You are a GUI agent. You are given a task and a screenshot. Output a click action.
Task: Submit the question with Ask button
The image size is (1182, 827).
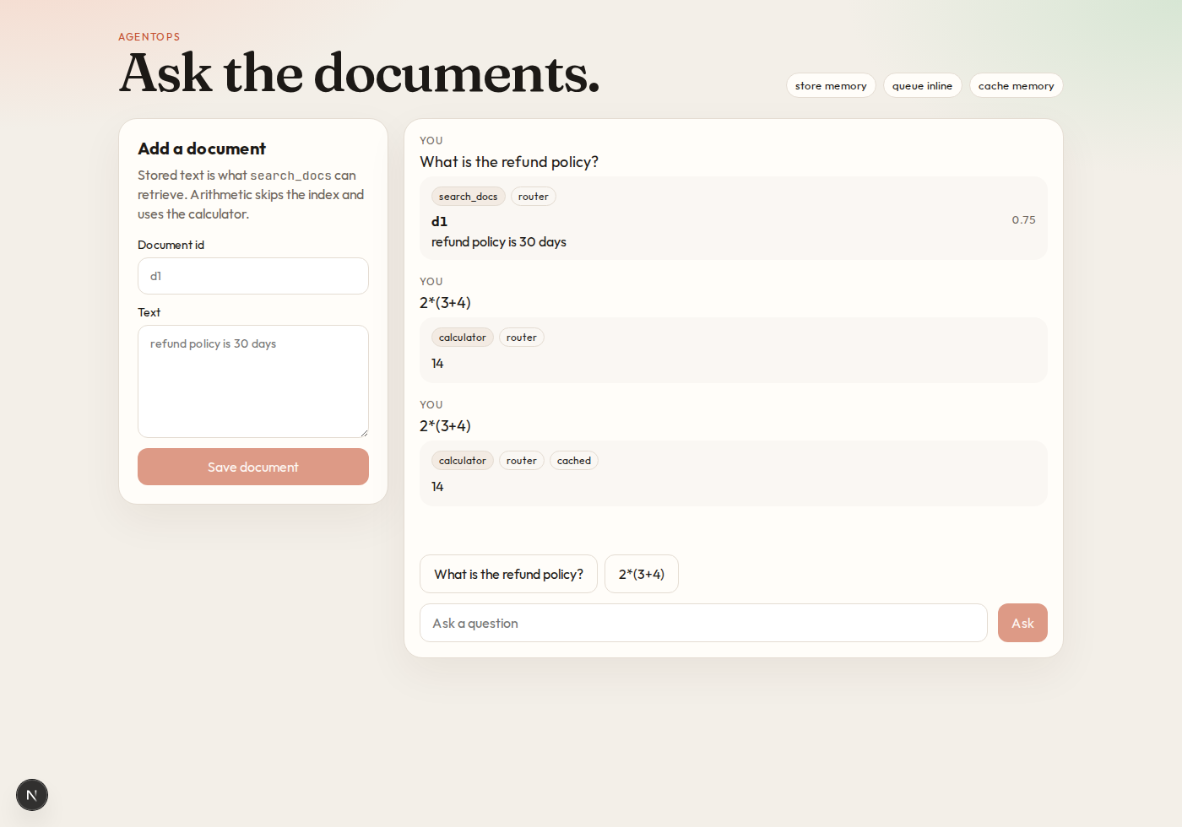(1022, 623)
